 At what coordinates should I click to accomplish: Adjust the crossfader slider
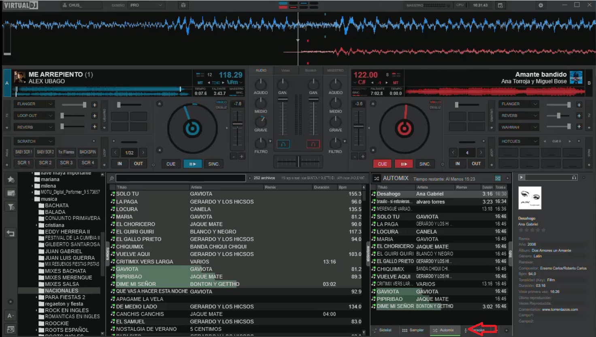pyautogui.click(x=298, y=161)
